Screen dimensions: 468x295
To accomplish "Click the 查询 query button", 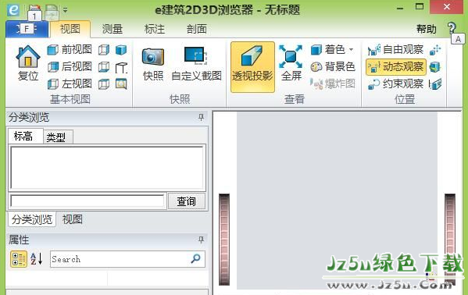I will pyautogui.click(x=187, y=201).
